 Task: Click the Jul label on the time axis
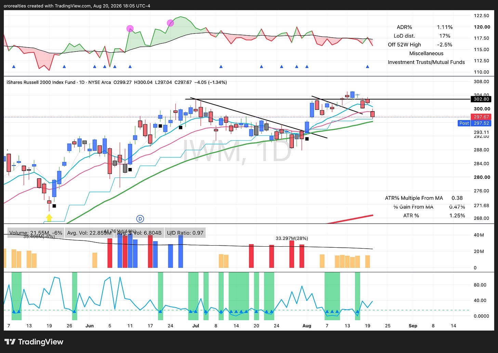point(195,326)
